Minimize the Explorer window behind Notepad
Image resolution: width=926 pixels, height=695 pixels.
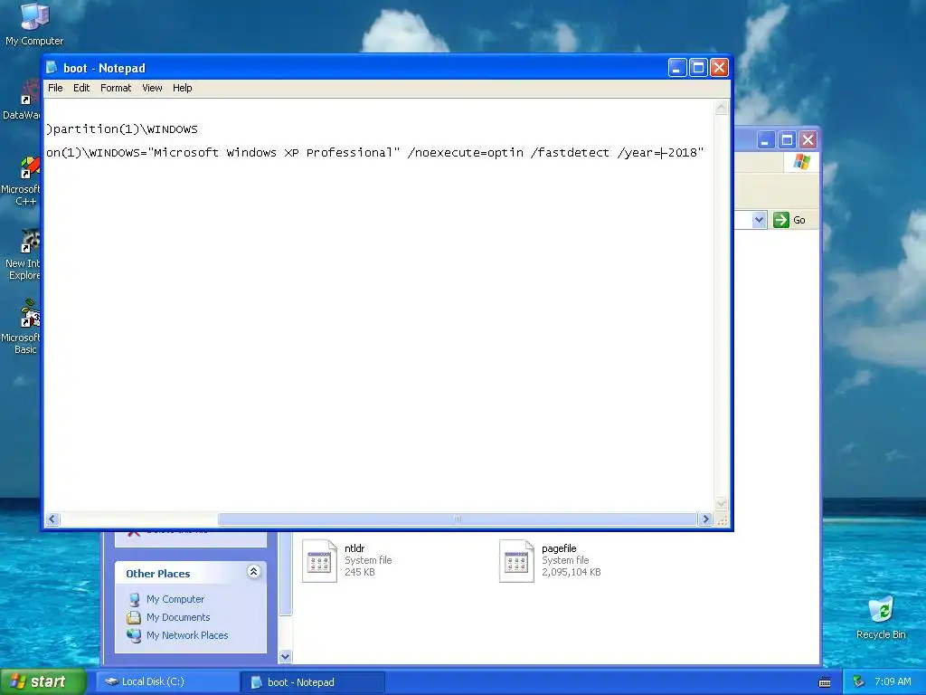pyautogui.click(x=765, y=140)
